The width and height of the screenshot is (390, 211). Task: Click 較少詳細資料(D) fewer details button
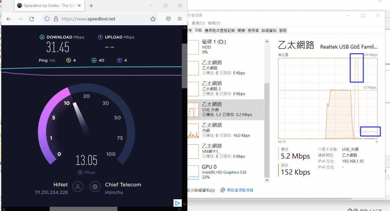point(201,190)
